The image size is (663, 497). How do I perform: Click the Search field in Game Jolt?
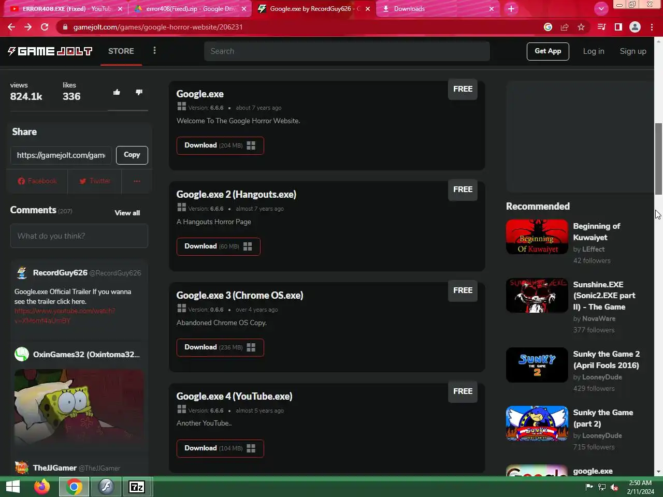tap(347, 51)
